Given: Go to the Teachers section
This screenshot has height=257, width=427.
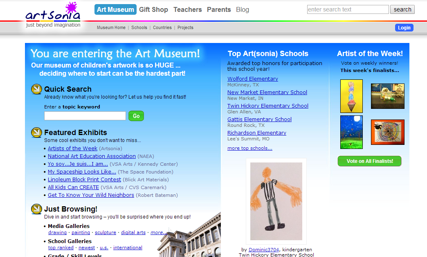Looking at the screenshot, I should pos(188,9).
